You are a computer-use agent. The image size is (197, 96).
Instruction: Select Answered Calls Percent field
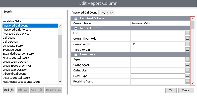[30, 30]
